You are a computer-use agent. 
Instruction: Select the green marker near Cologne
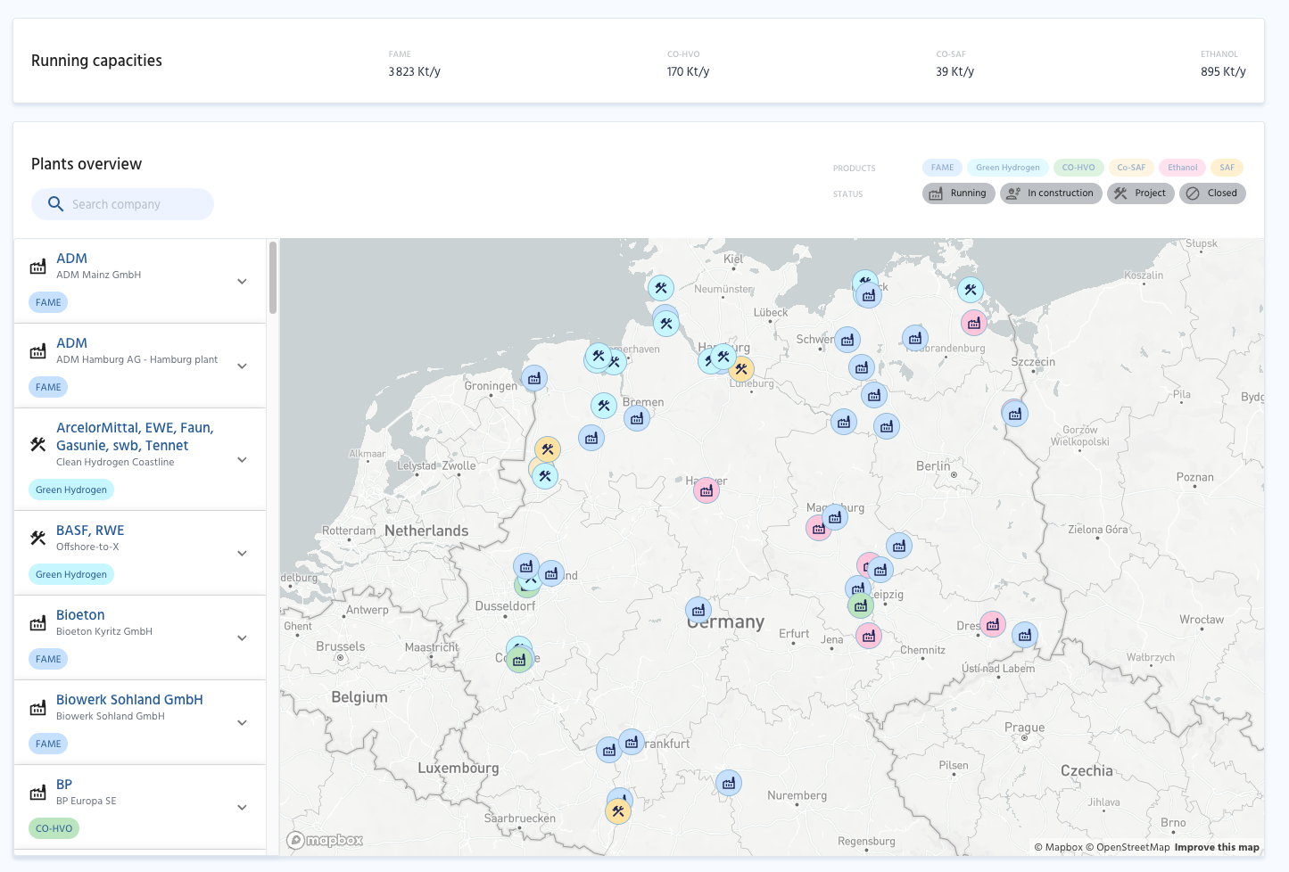[x=519, y=660]
